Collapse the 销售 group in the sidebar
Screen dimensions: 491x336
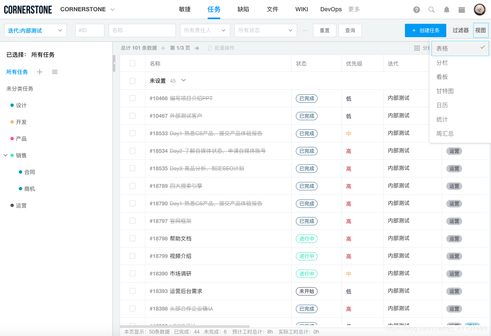point(5,155)
